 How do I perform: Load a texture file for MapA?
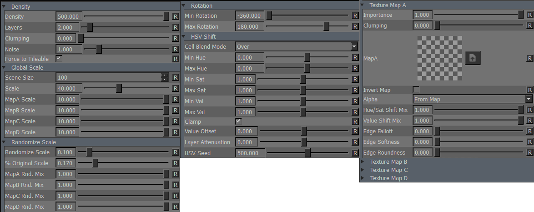point(473,58)
